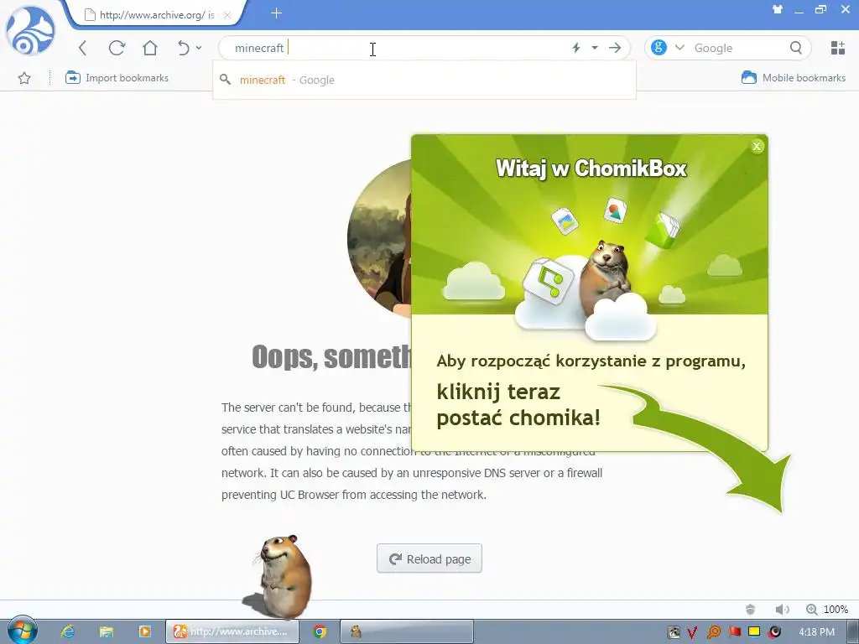Click the yellow tray icon
This screenshot has width=859, height=644.
click(x=754, y=632)
